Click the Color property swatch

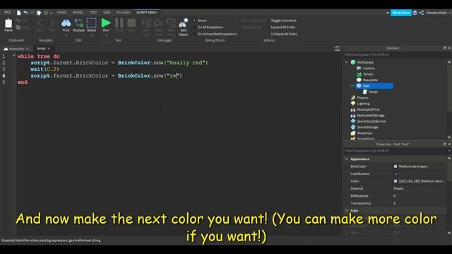tap(395, 181)
